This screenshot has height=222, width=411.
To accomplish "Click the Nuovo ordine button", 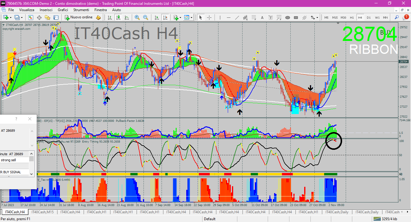I will point(79,17).
